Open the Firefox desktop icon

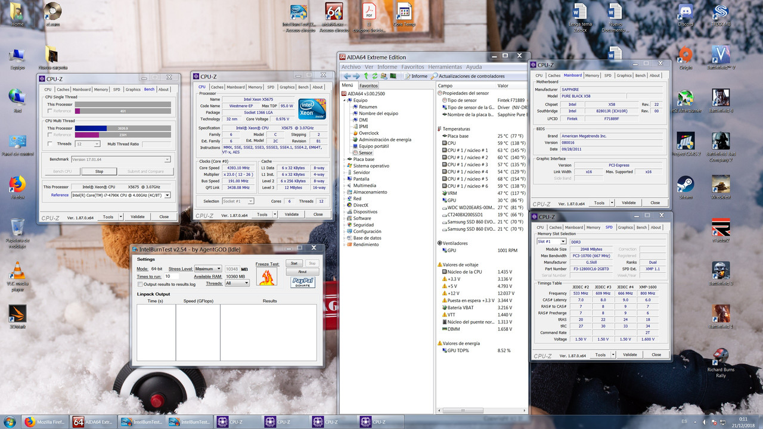17,188
